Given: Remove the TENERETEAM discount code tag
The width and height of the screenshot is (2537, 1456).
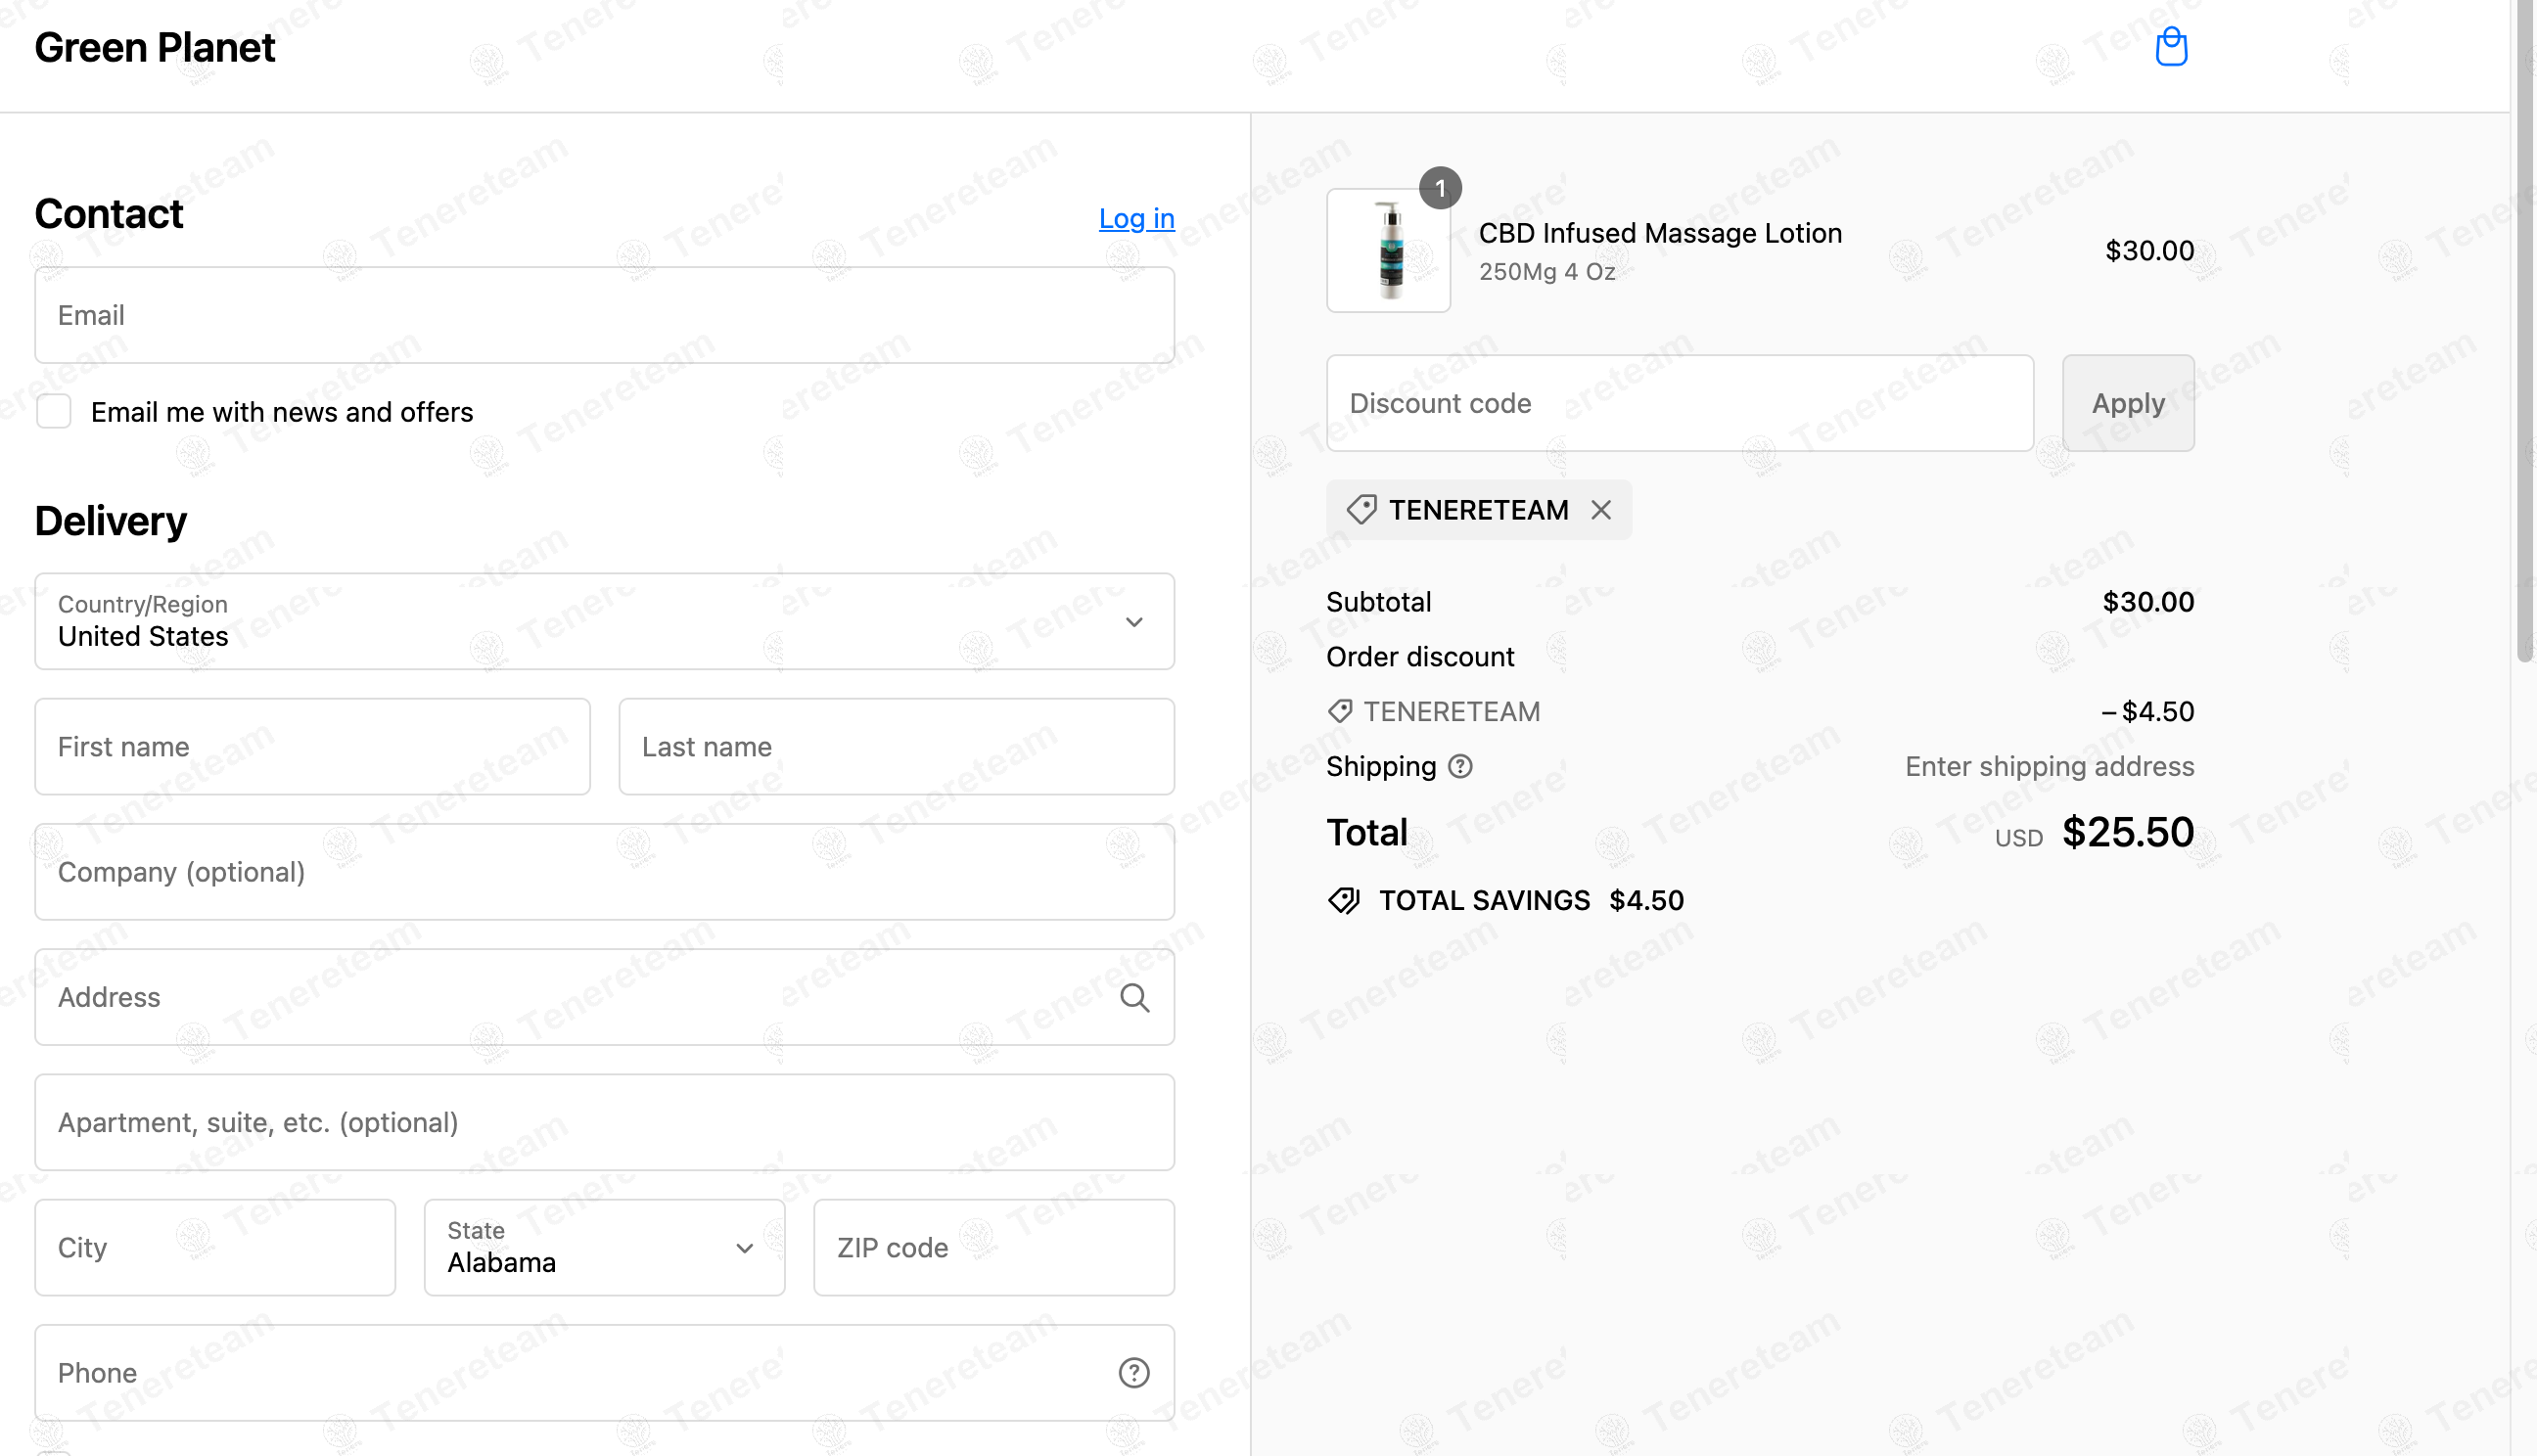Looking at the screenshot, I should tap(1600, 510).
